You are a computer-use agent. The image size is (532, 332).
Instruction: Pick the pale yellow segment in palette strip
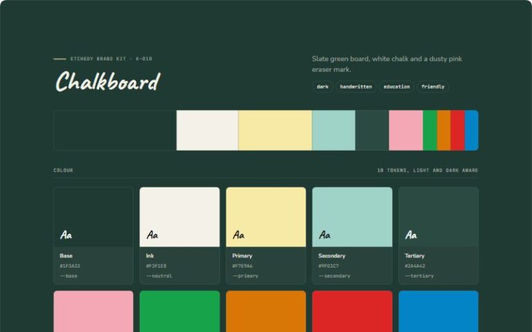275,131
